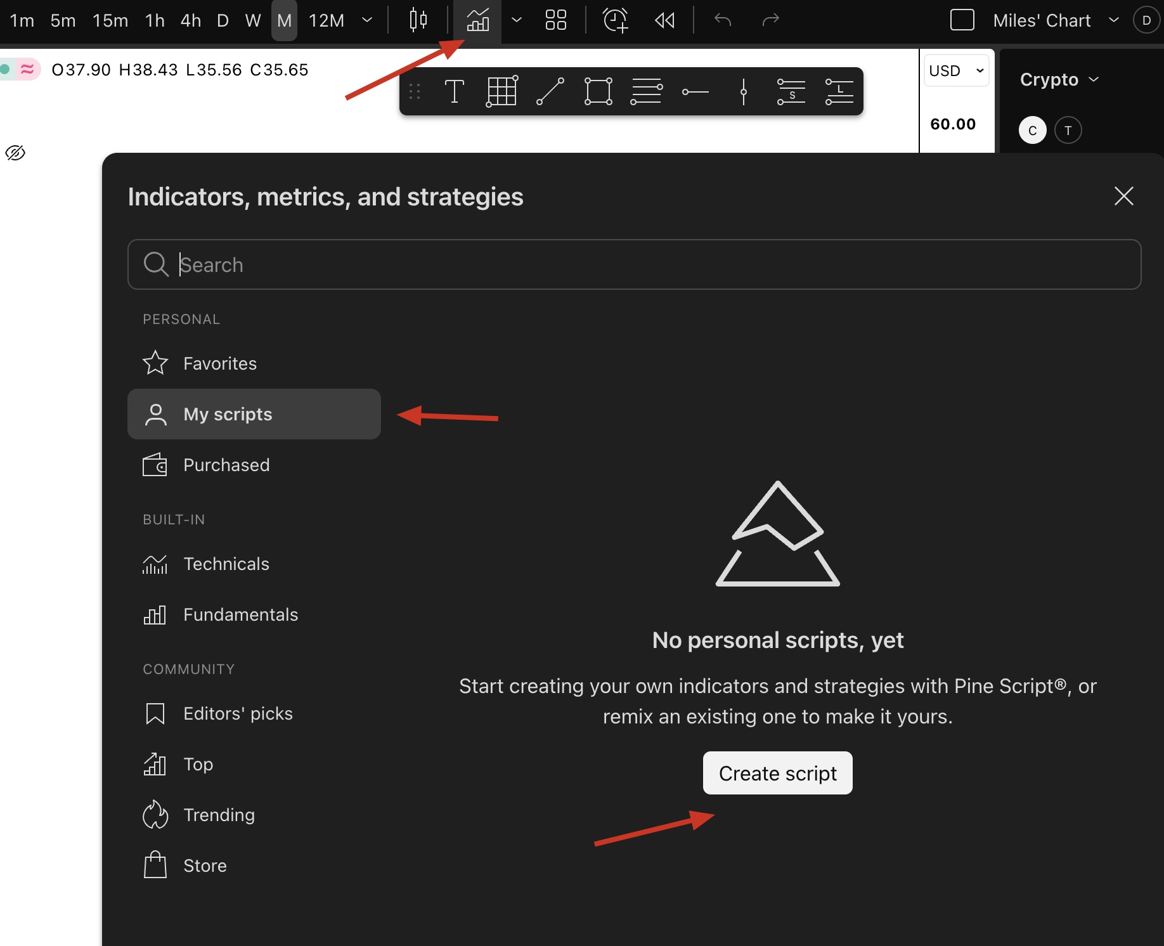The width and height of the screenshot is (1164, 946).
Task: Open the Favorites category
Action: [x=254, y=363]
